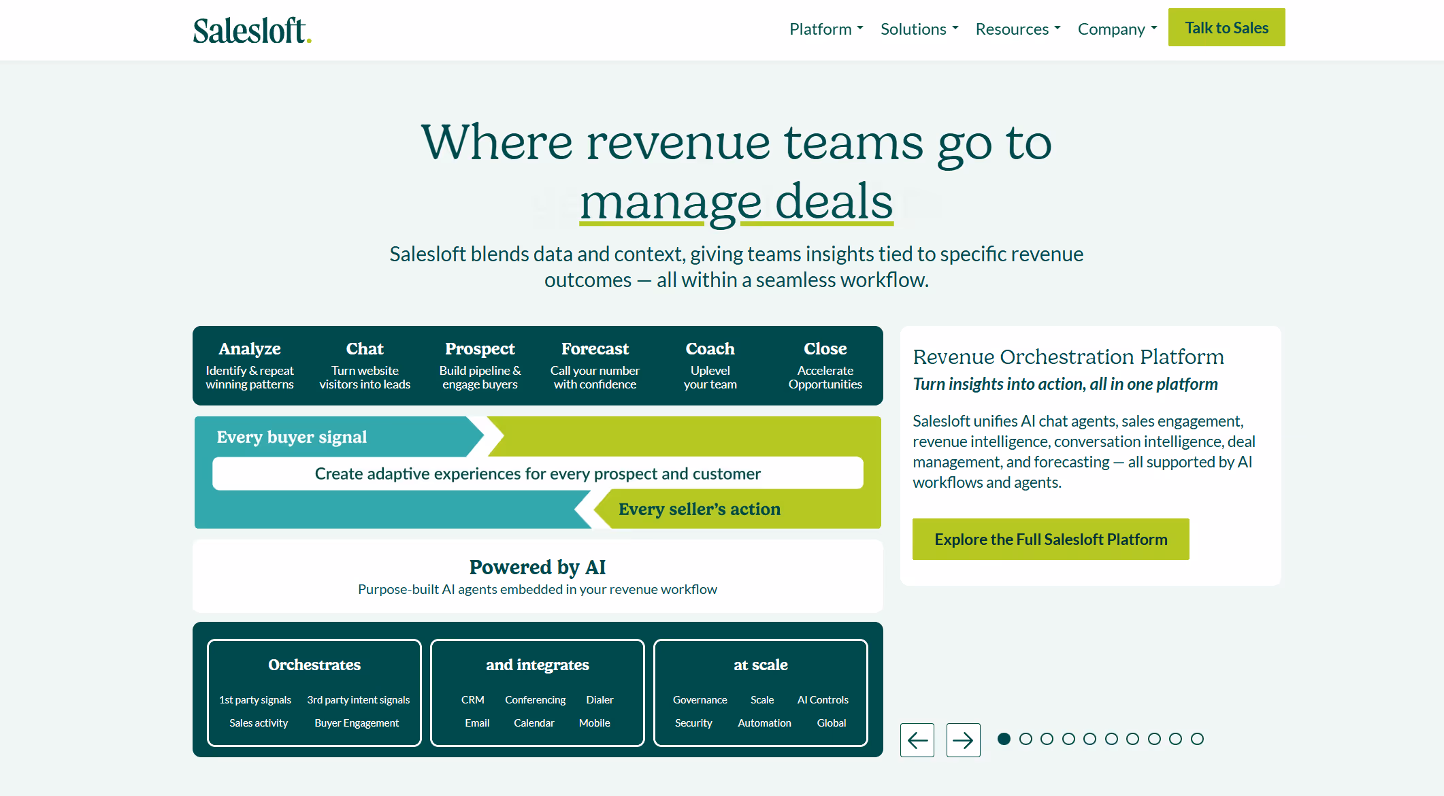Click Explore the Full Salesloft Platform

click(x=1051, y=539)
